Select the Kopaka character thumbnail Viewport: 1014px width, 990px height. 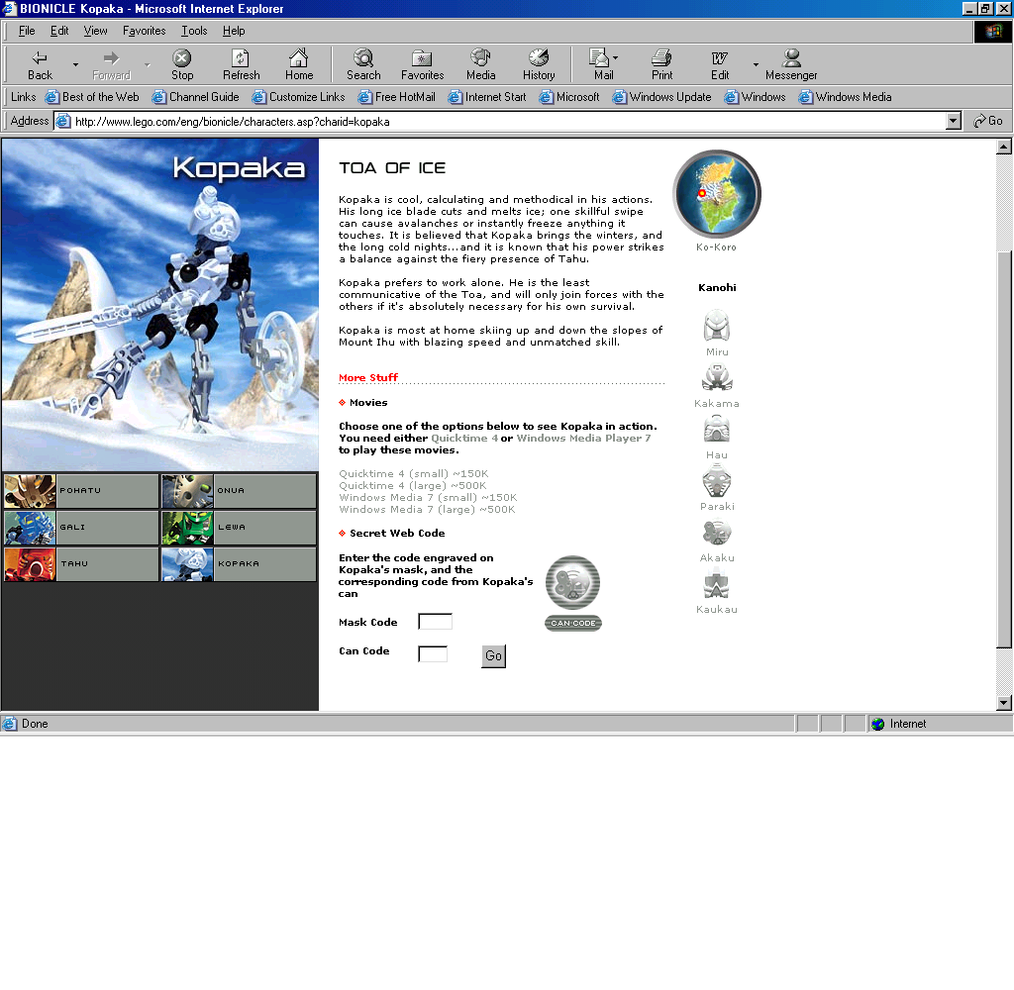pyautogui.click(x=239, y=564)
